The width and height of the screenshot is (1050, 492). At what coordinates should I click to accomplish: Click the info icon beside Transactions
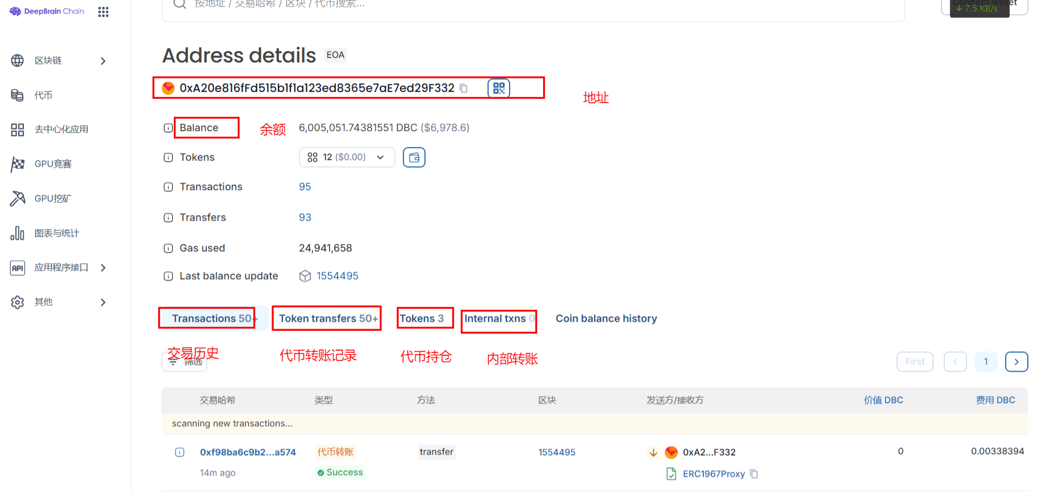tap(168, 187)
